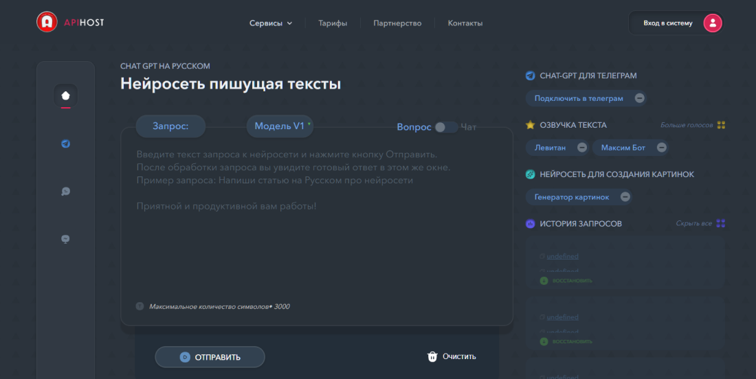Expand the Модель V1 dropdown
The width and height of the screenshot is (756, 379).
[280, 126]
